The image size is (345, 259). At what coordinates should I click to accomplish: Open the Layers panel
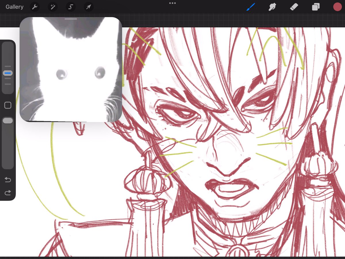pyautogui.click(x=316, y=7)
